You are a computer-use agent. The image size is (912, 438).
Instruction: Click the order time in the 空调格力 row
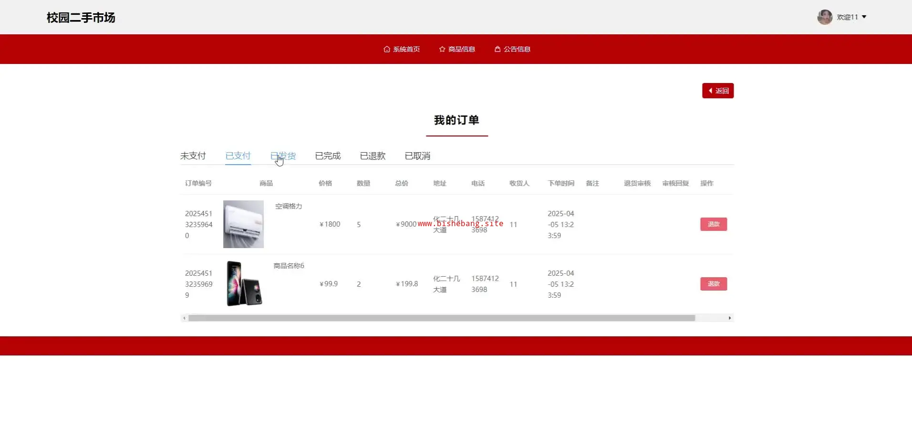point(561,224)
